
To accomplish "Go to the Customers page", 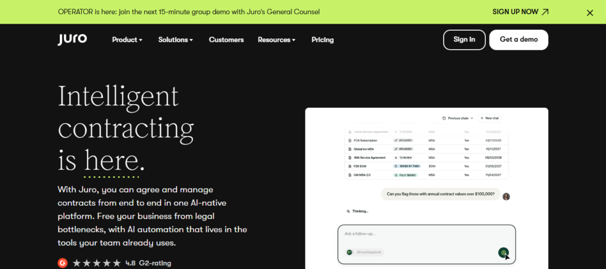I will click(226, 40).
